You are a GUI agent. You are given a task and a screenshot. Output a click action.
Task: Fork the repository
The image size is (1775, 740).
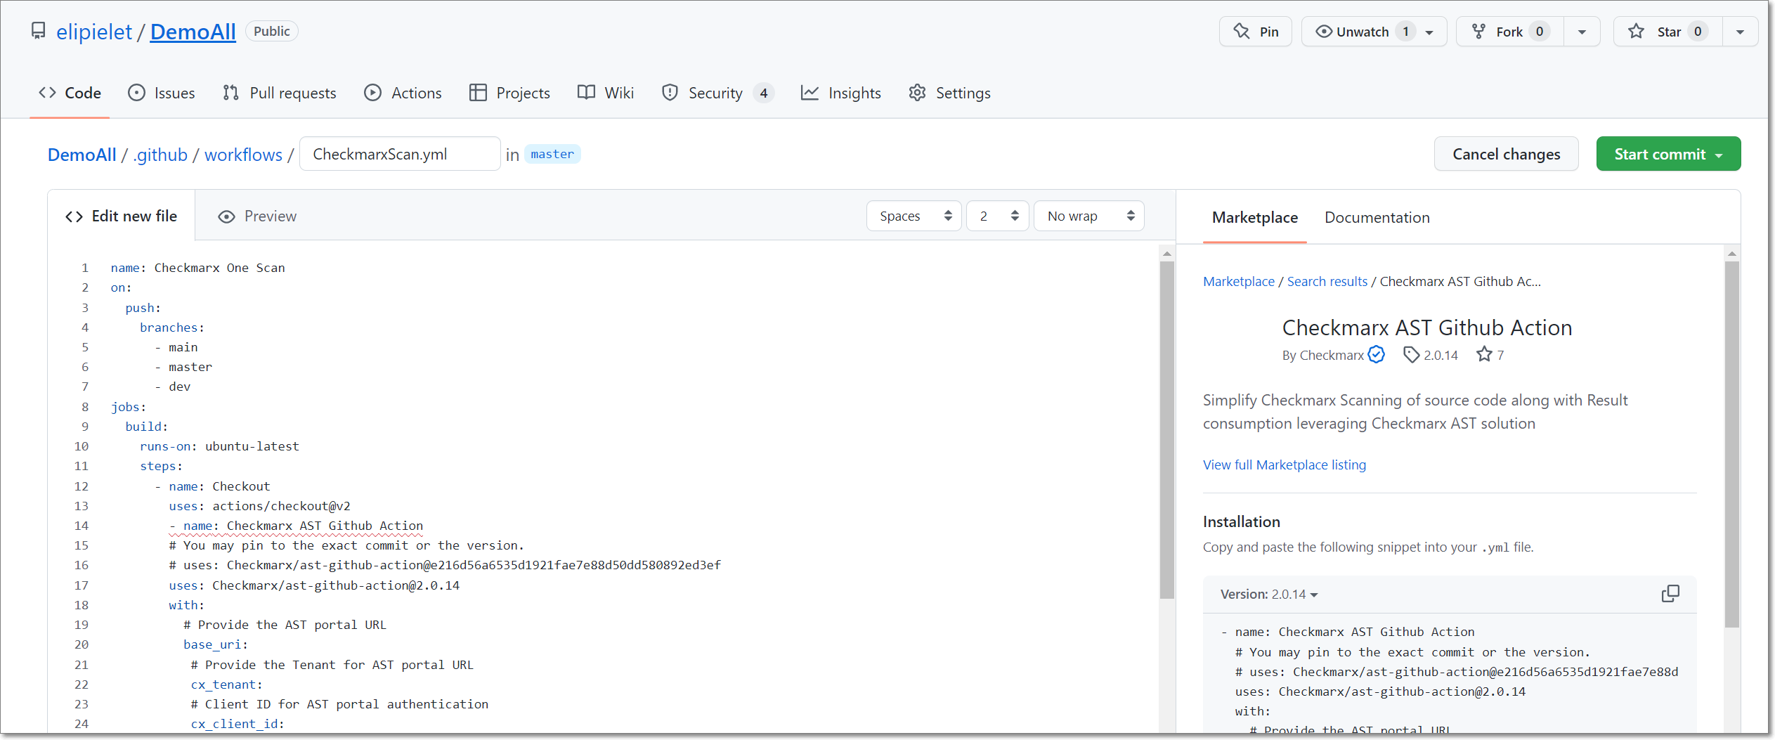pyautogui.click(x=1510, y=32)
